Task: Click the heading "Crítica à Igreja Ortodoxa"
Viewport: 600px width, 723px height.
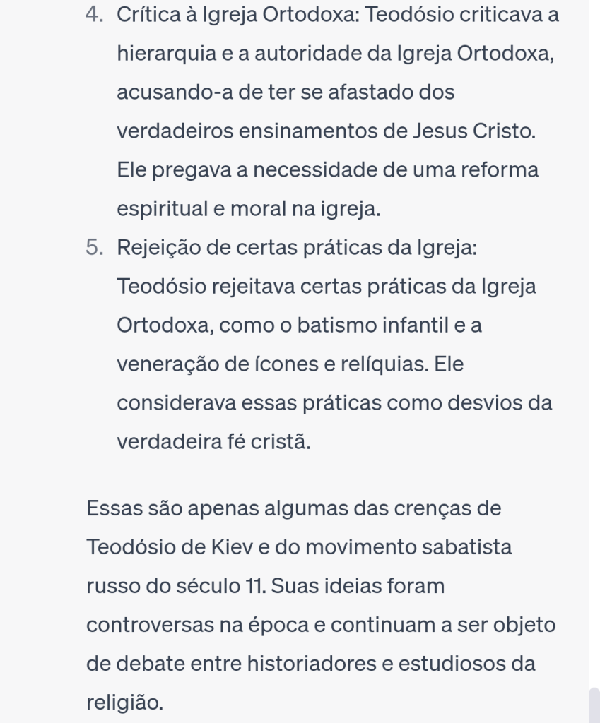Action: click(238, 14)
